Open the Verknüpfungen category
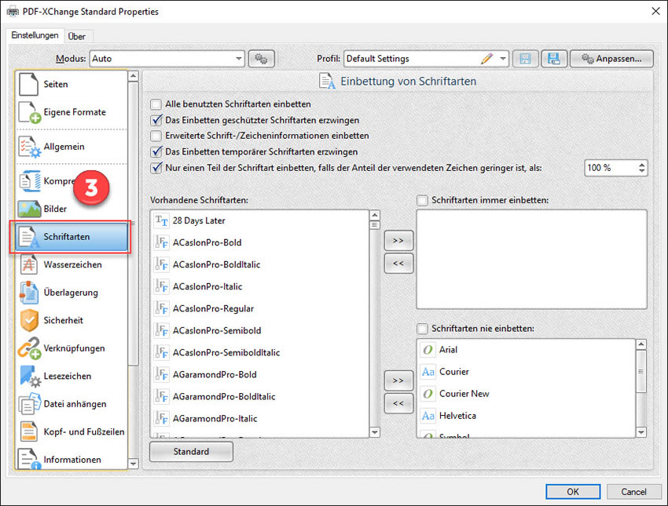 (72, 348)
